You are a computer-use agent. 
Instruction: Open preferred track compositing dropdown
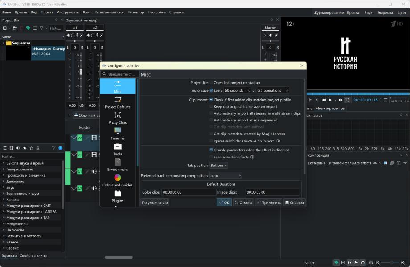pos(225,176)
